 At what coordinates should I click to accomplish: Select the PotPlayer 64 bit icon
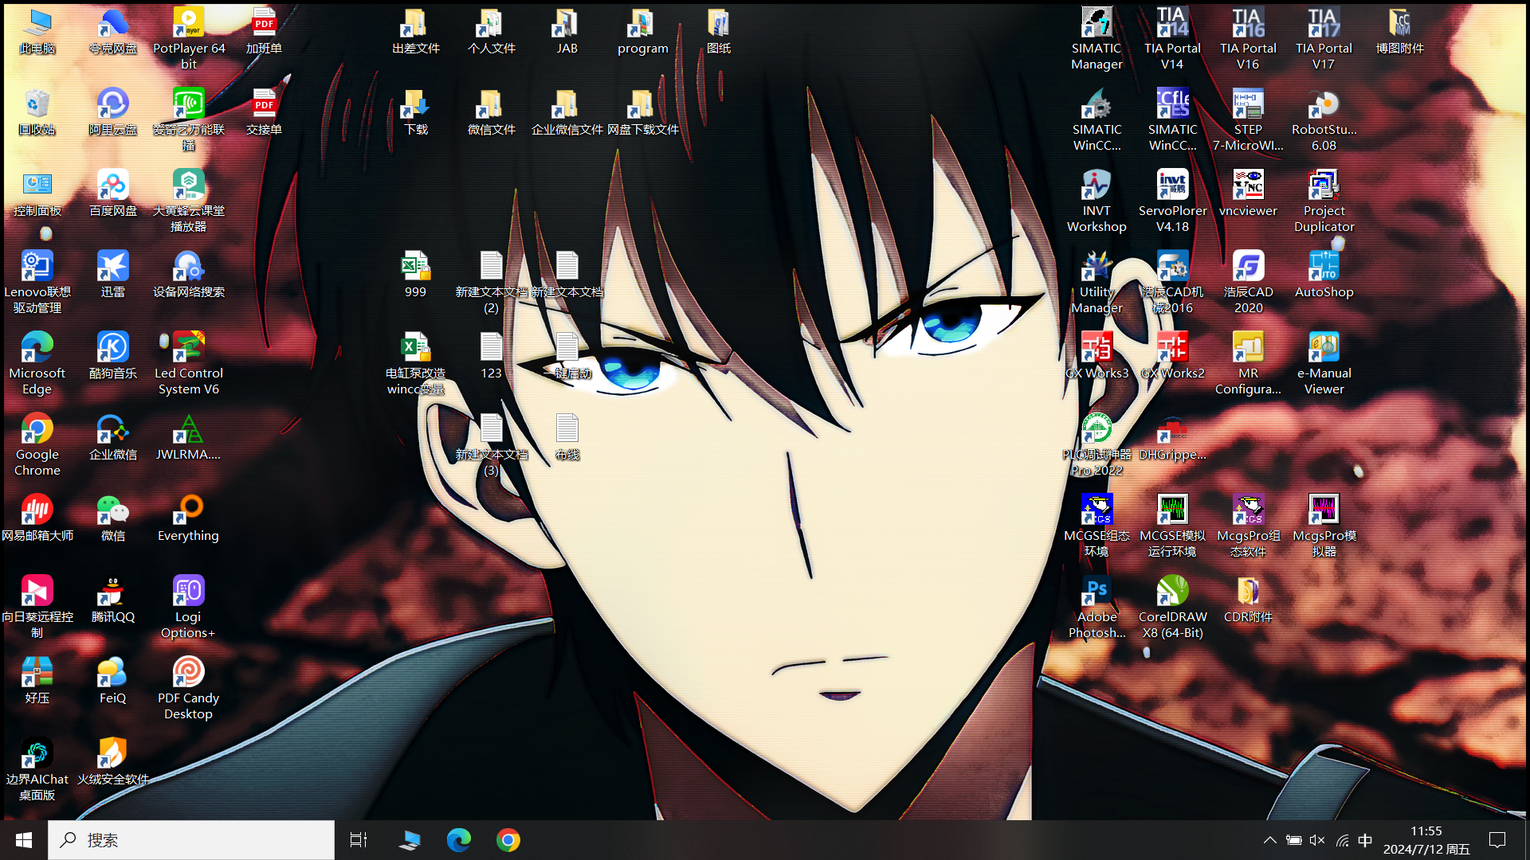click(x=189, y=24)
